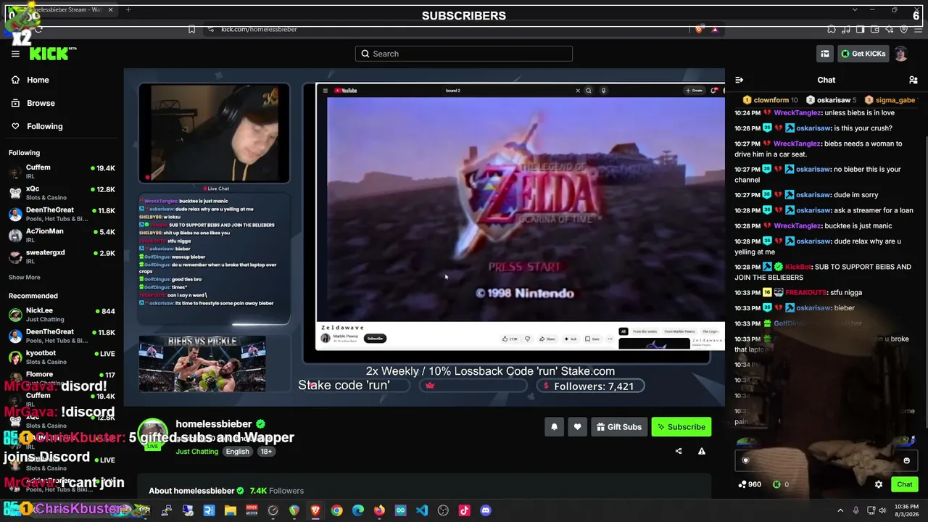This screenshot has width=928, height=522.
Task: Click the Home icon in the sidebar
Action: [x=15, y=80]
